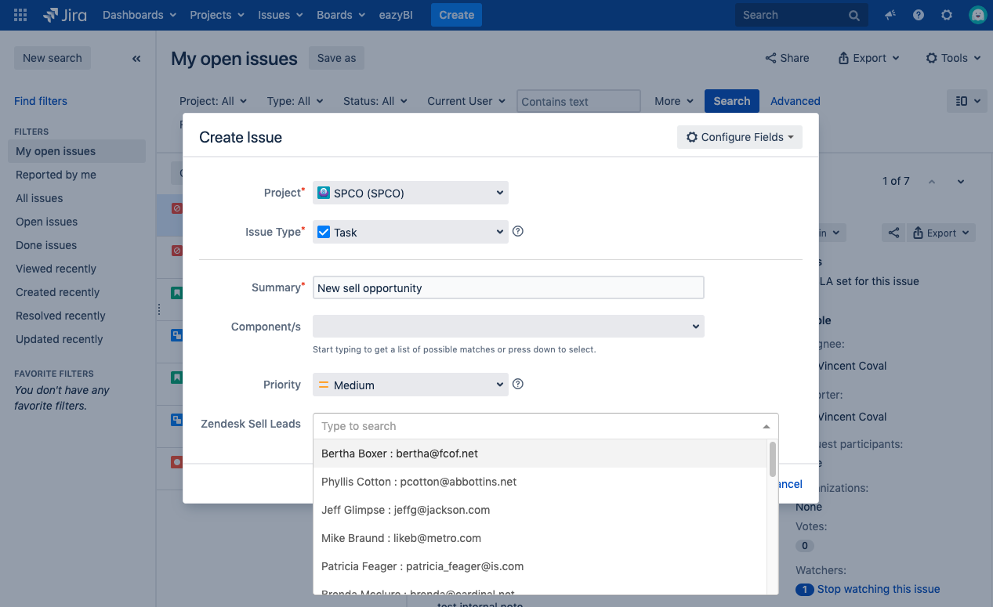Click the Summary text field

508,287
